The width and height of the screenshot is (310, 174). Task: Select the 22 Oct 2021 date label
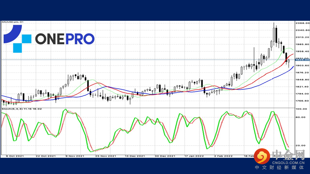[46, 156]
